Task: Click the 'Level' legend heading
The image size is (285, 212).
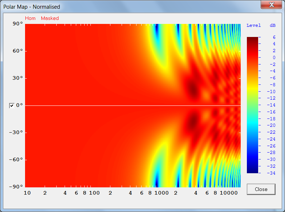Action: (253, 25)
